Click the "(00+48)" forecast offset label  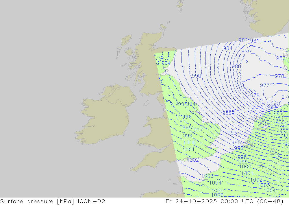coord(270,201)
